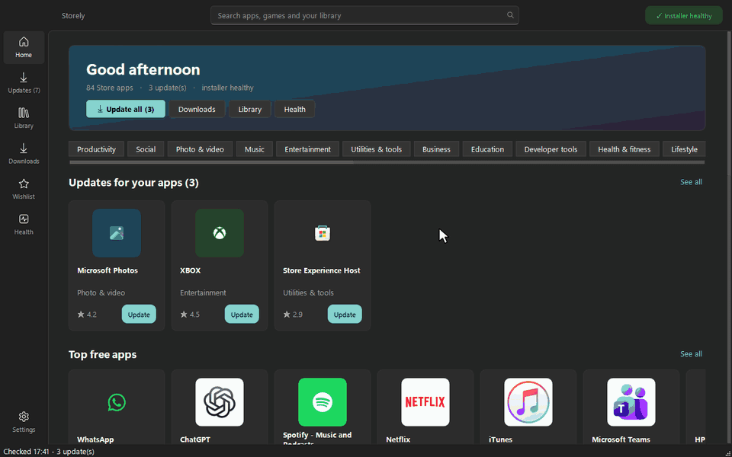Click the Store Experience Host title
Viewport: 732px width, 457px height.
322,270
